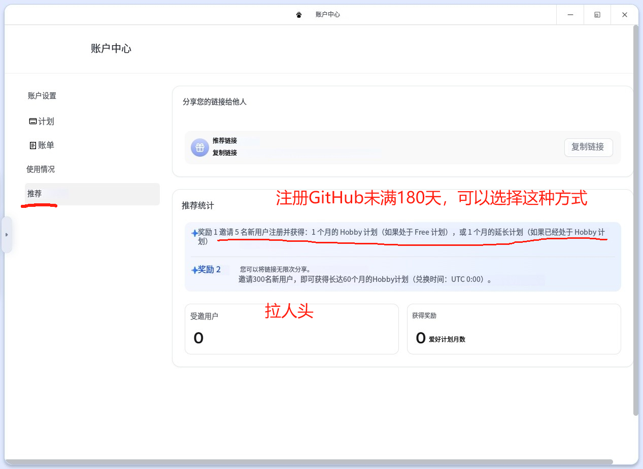
Task: Close the 账户中心 window
Action: click(x=625, y=15)
